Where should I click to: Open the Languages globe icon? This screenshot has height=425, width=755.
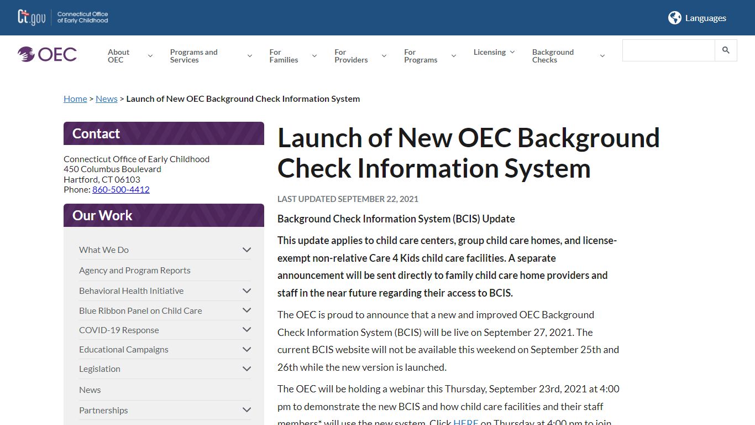click(674, 18)
